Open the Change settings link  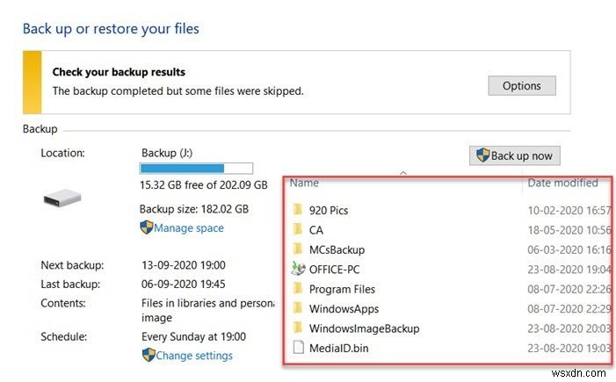tap(194, 356)
